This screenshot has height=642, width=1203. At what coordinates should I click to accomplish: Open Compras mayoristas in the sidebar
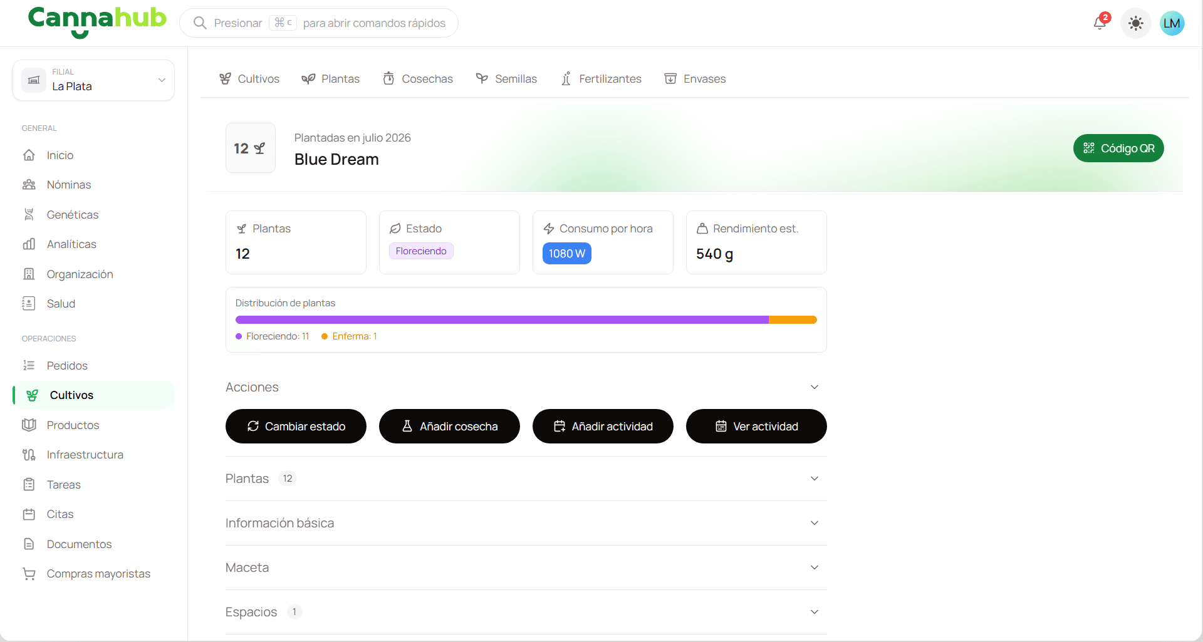coord(94,574)
